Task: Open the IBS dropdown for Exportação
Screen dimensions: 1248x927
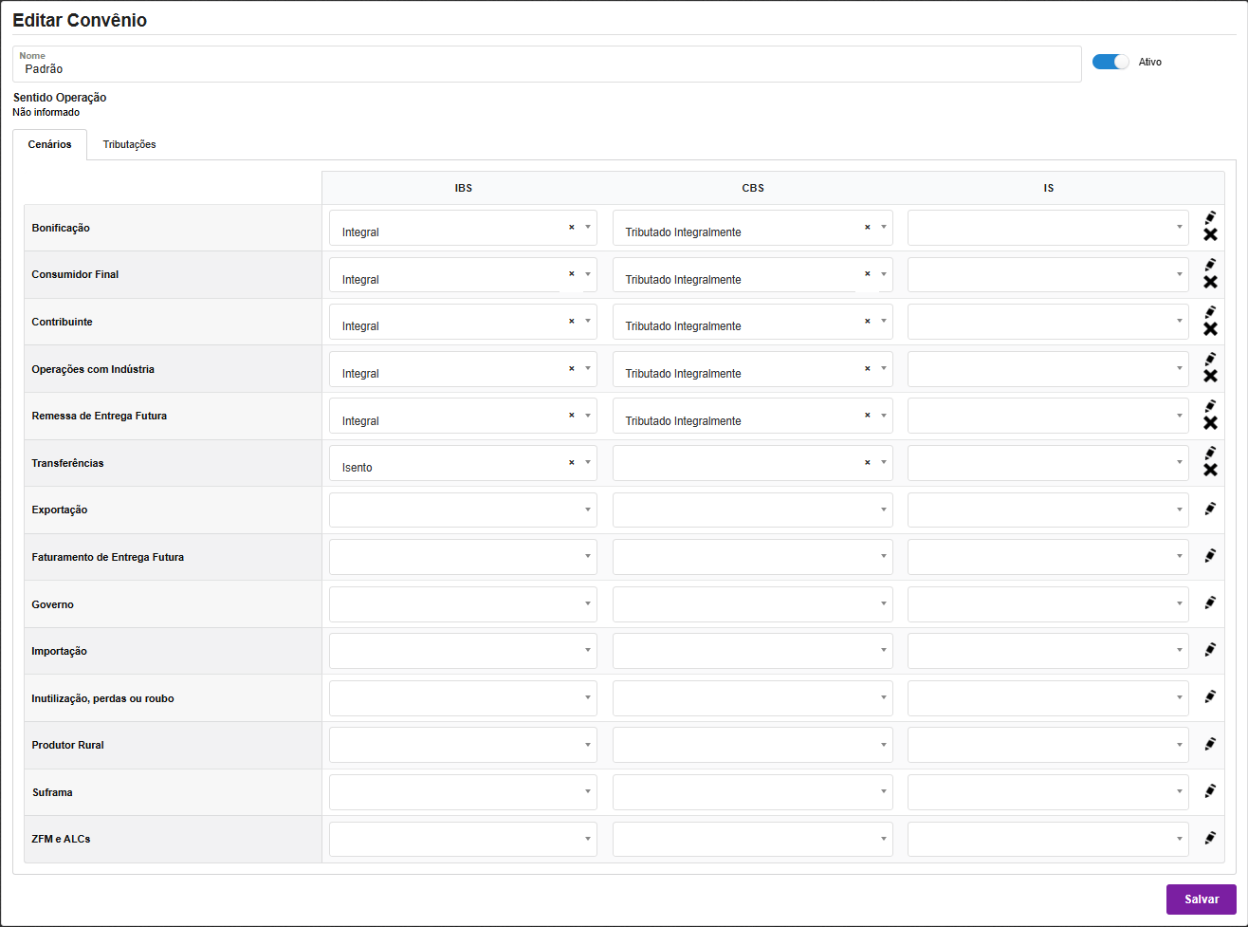Action: tap(463, 510)
